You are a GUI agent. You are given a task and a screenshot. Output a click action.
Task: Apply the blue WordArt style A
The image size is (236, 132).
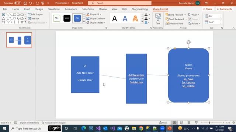pyautogui.click(x=125, y=19)
